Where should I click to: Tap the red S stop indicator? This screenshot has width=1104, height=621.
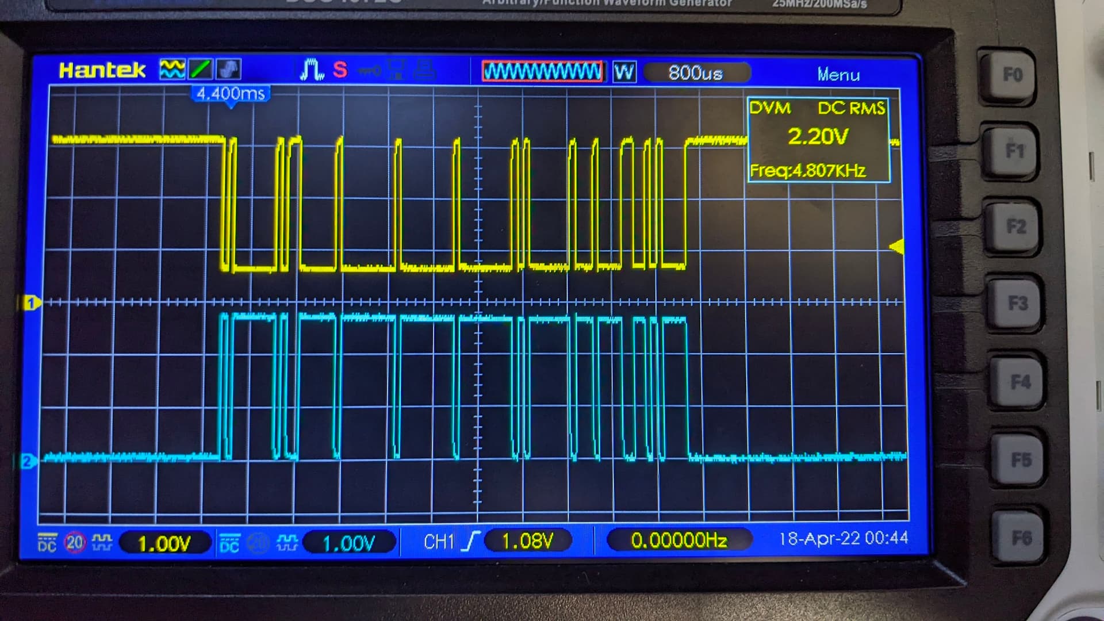coord(340,70)
